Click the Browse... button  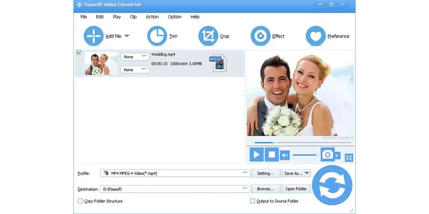(x=266, y=189)
